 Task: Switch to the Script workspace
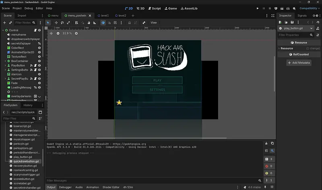154,8
